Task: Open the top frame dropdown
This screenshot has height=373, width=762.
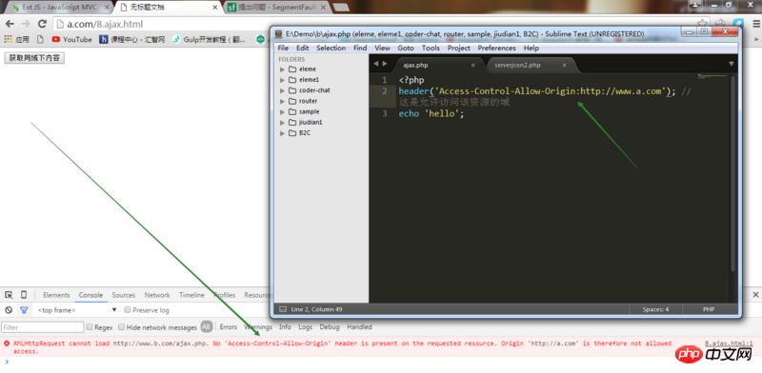Action: (x=77, y=310)
